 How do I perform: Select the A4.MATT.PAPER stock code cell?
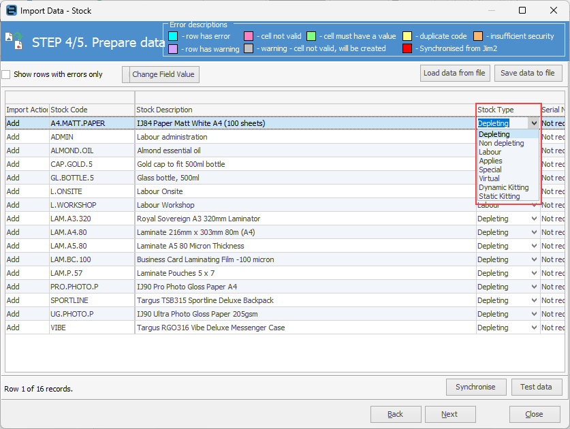(92, 123)
